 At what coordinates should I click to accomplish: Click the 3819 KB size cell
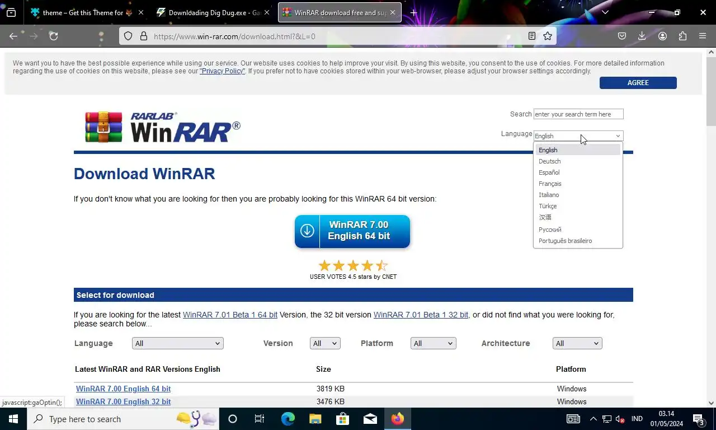click(331, 389)
